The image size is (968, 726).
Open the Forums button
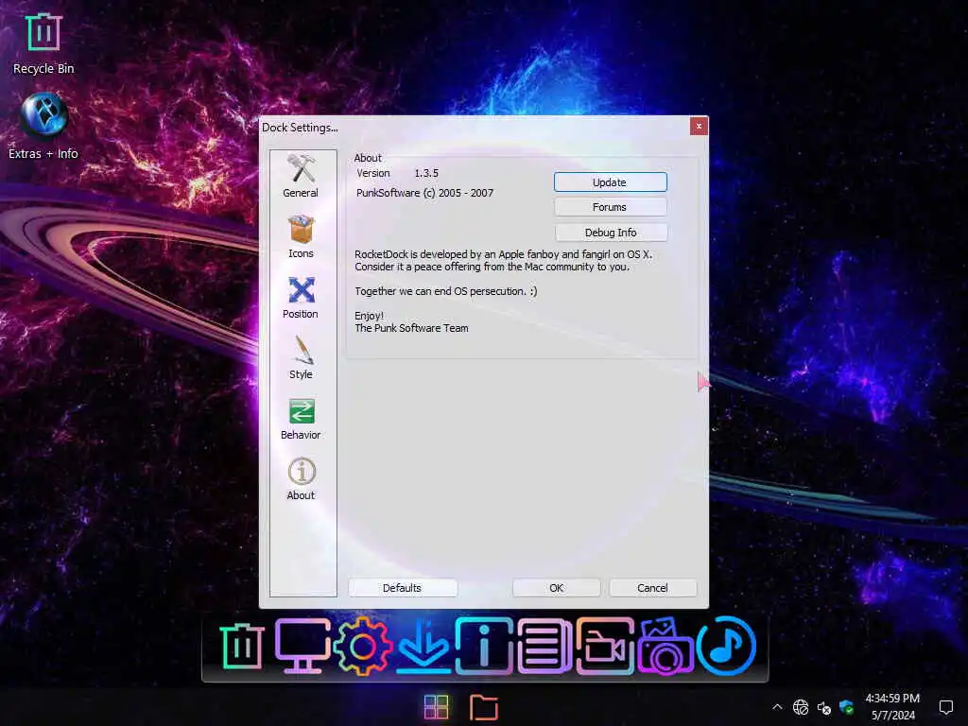[610, 207]
